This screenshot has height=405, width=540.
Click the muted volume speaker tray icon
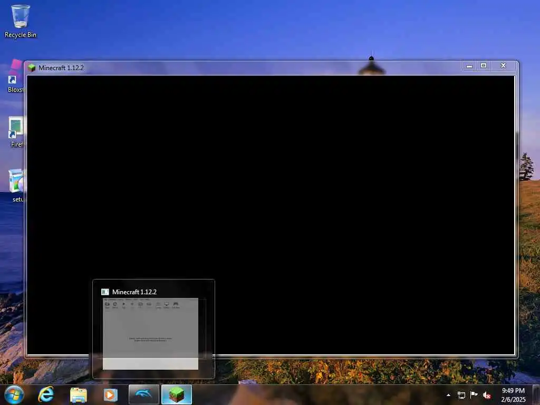487,395
